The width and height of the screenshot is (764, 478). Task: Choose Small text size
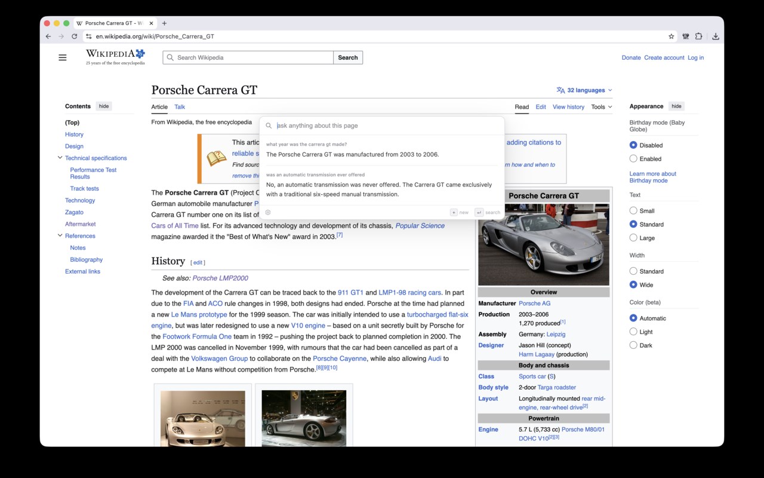point(633,211)
